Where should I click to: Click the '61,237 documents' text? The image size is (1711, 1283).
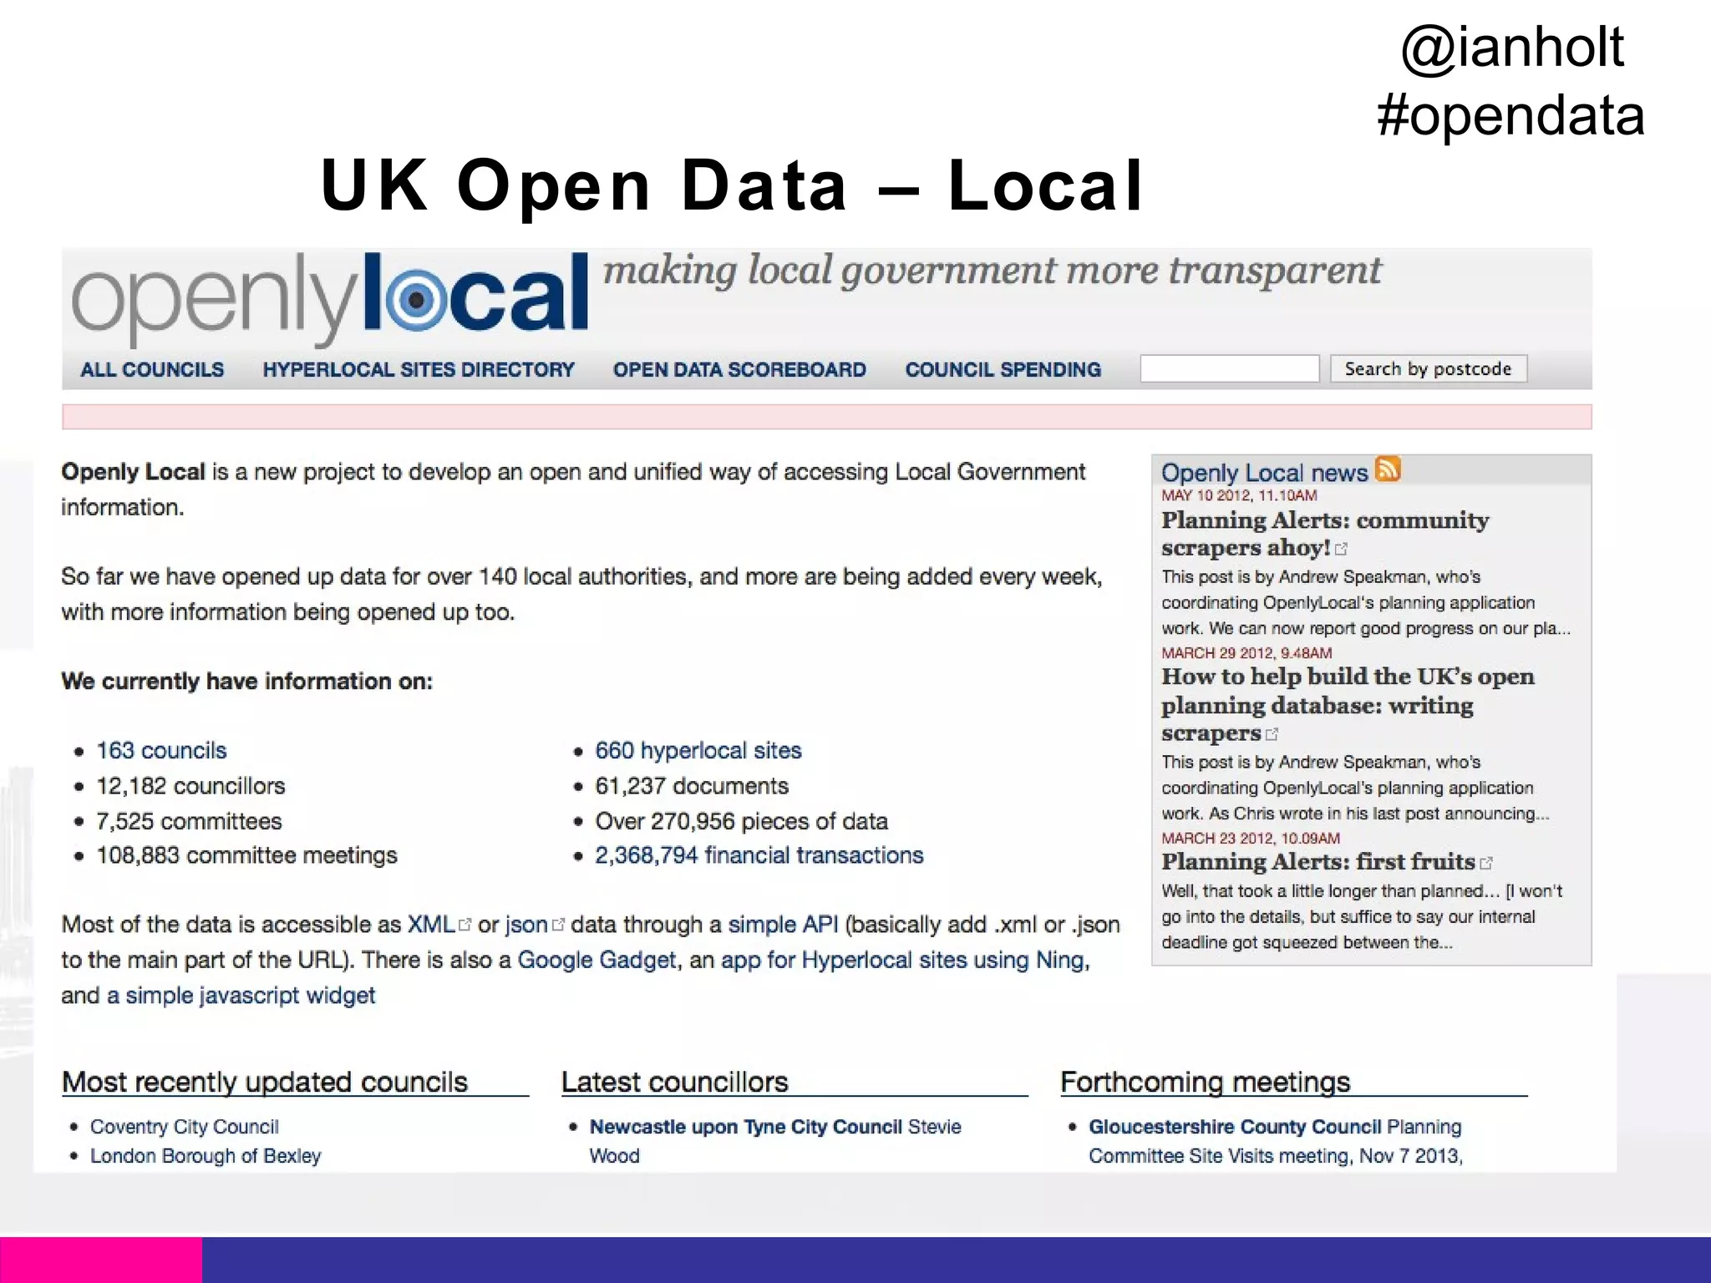click(692, 786)
